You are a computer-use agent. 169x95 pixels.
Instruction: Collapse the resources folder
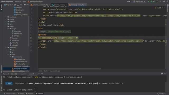pyautogui.click(x=6, y=47)
